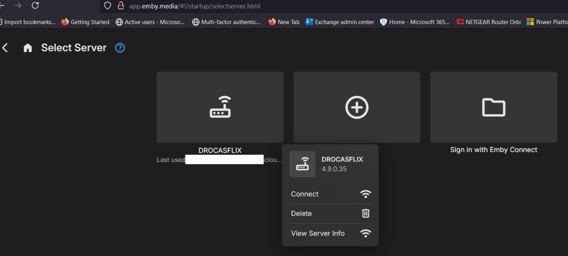Open the Emby home icon

tap(28, 48)
